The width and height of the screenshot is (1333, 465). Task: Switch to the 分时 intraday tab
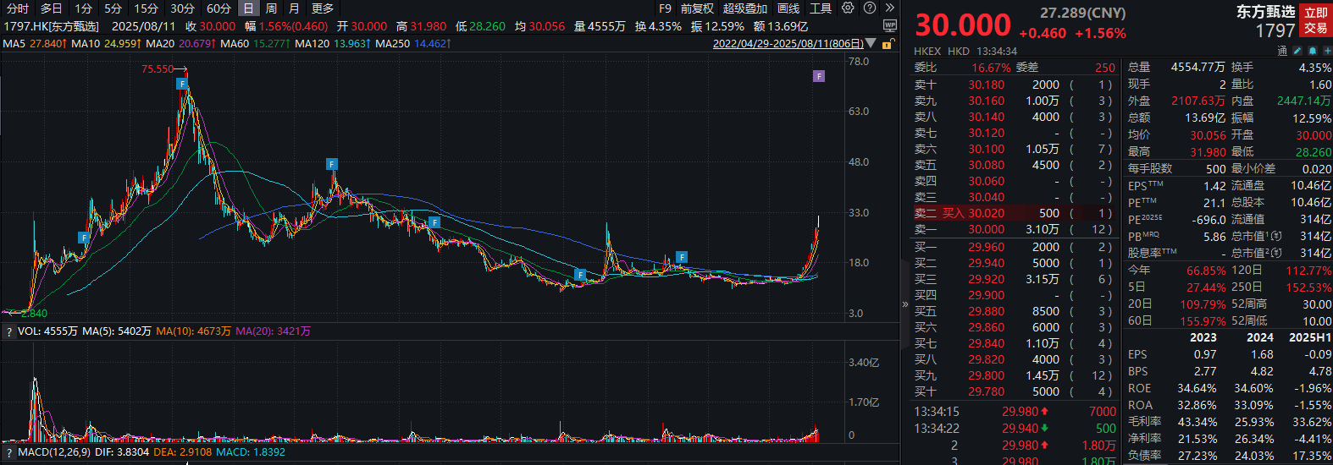[x=17, y=8]
